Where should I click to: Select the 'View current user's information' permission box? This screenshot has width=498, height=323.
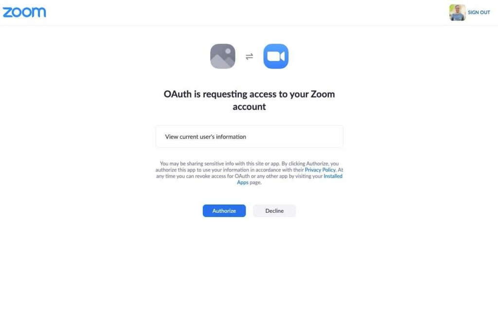[x=249, y=136]
